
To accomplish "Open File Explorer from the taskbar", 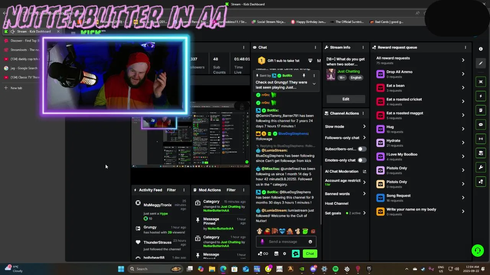I will [212, 269].
